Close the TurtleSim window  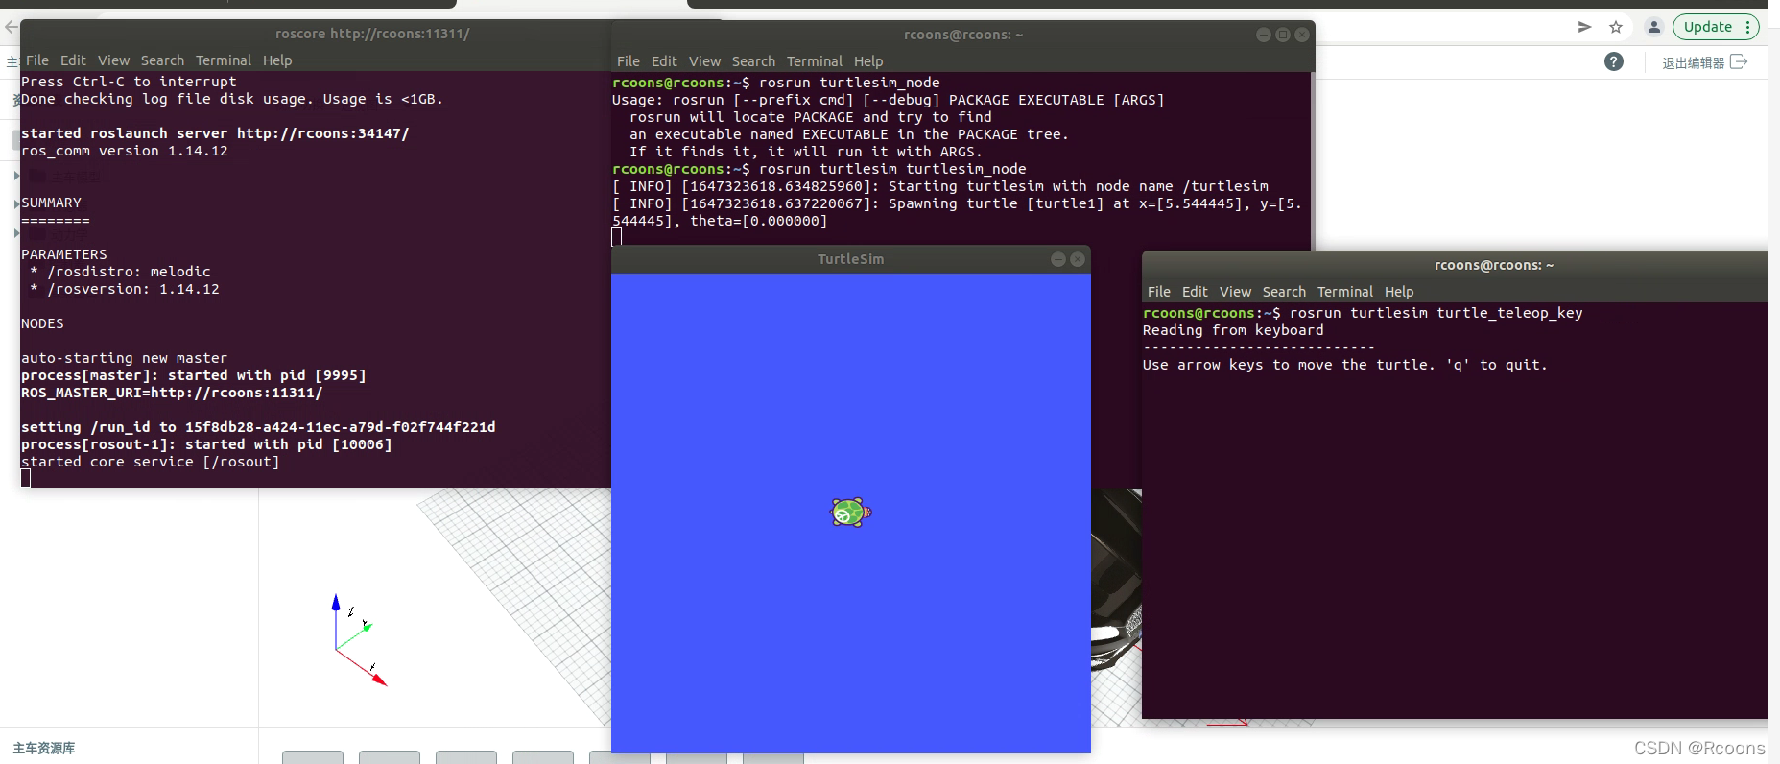(1078, 259)
